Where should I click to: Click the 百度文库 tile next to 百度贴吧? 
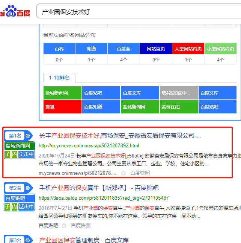[x=140, y=93]
